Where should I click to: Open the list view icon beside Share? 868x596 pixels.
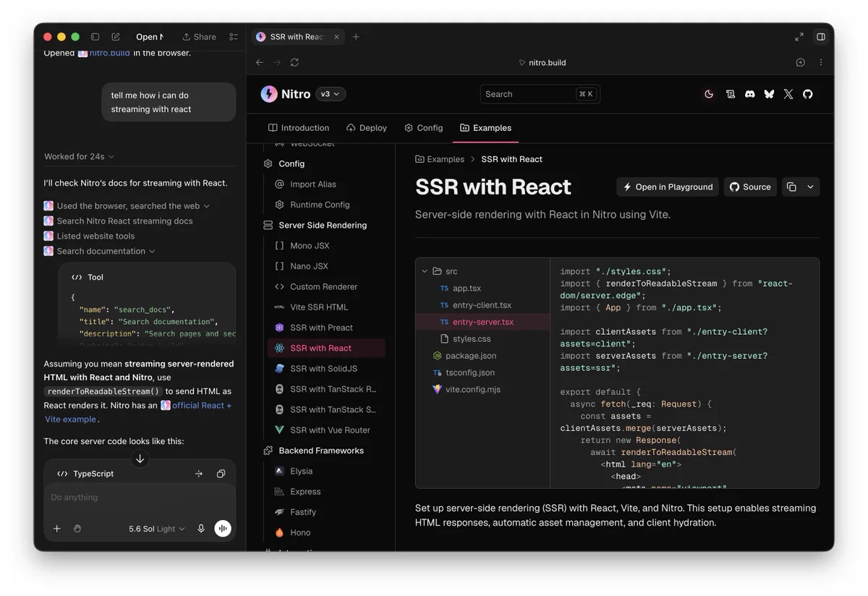(x=234, y=37)
